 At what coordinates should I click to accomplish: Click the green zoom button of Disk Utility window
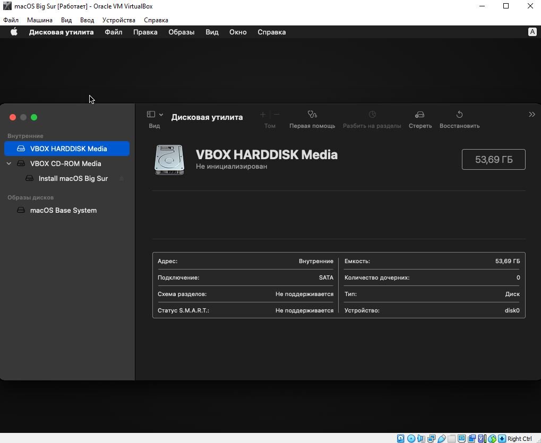[x=34, y=117]
